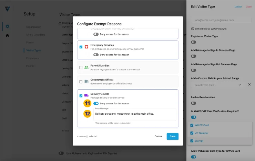Cancel the exempt reasons dialog
The height and width of the screenshot is (161, 255).
pyautogui.click(x=158, y=136)
